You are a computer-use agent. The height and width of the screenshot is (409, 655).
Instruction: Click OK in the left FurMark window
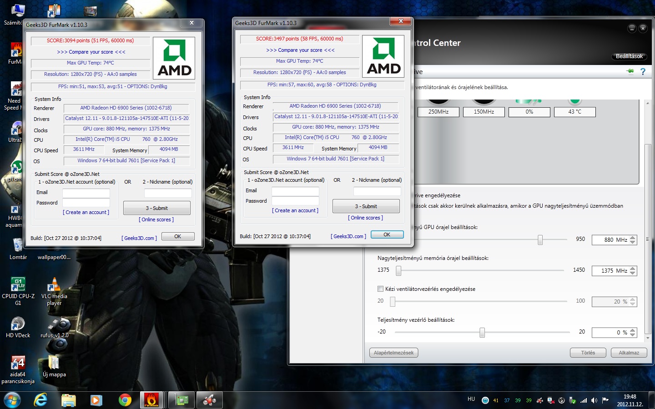tap(178, 236)
